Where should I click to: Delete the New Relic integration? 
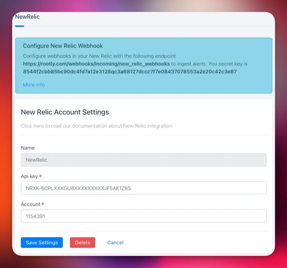(x=83, y=242)
